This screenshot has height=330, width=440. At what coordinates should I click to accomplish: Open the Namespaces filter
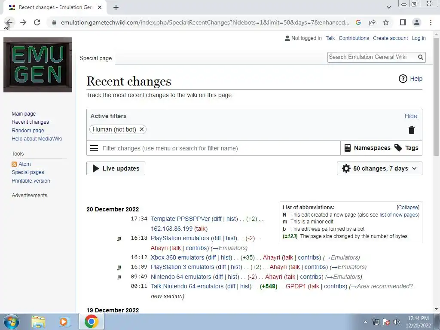click(x=367, y=148)
